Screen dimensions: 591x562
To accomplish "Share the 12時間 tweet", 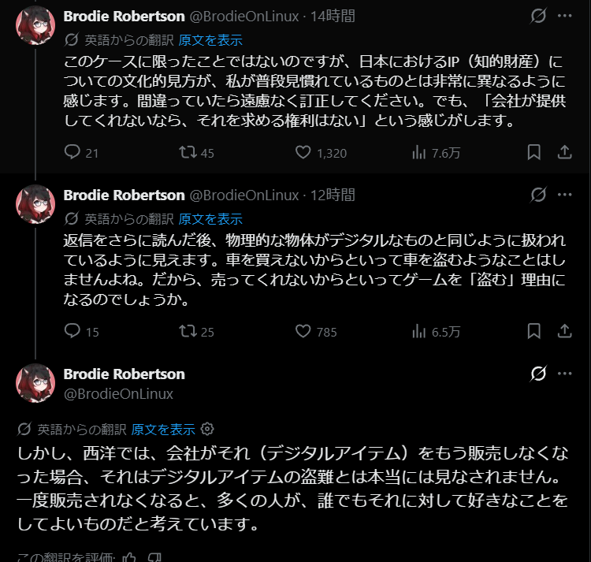I will 564,331.
